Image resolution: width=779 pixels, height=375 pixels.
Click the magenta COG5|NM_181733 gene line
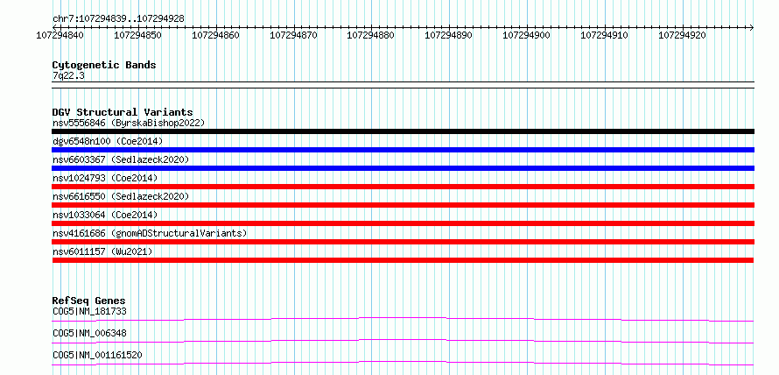(403, 319)
